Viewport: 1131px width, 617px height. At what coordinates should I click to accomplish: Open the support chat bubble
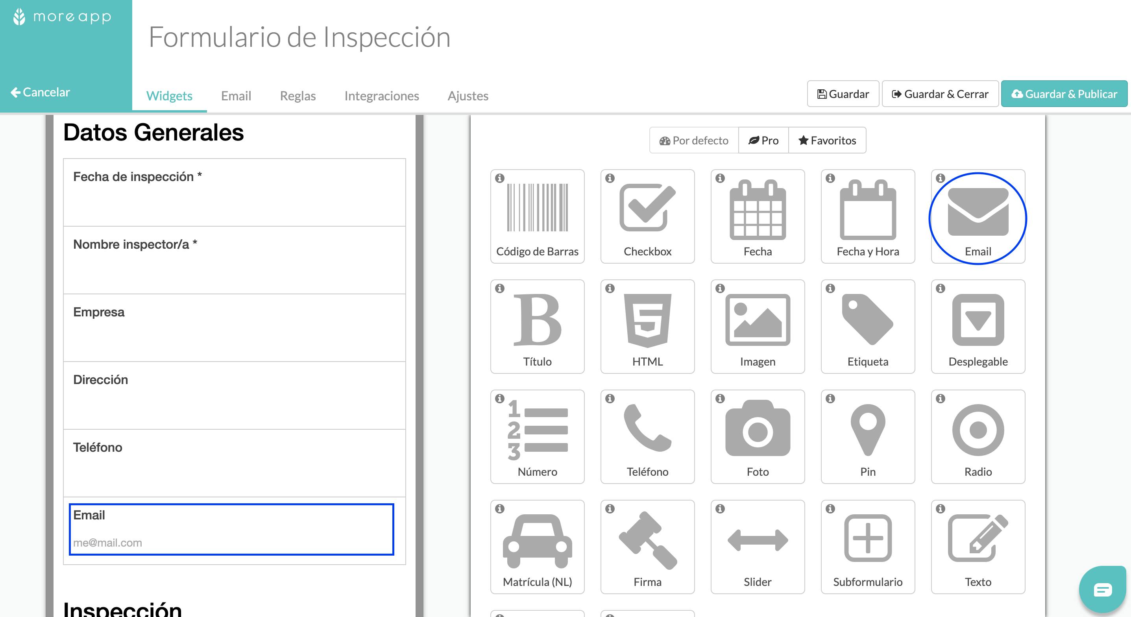[x=1102, y=589]
